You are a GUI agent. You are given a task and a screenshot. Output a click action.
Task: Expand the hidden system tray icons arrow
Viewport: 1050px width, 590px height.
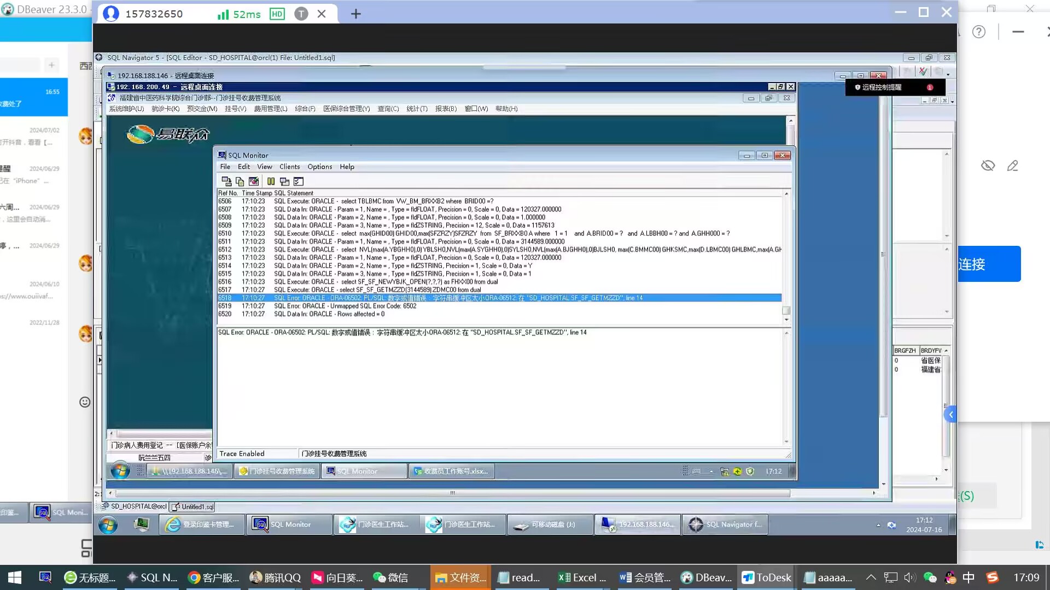tap(871, 577)
